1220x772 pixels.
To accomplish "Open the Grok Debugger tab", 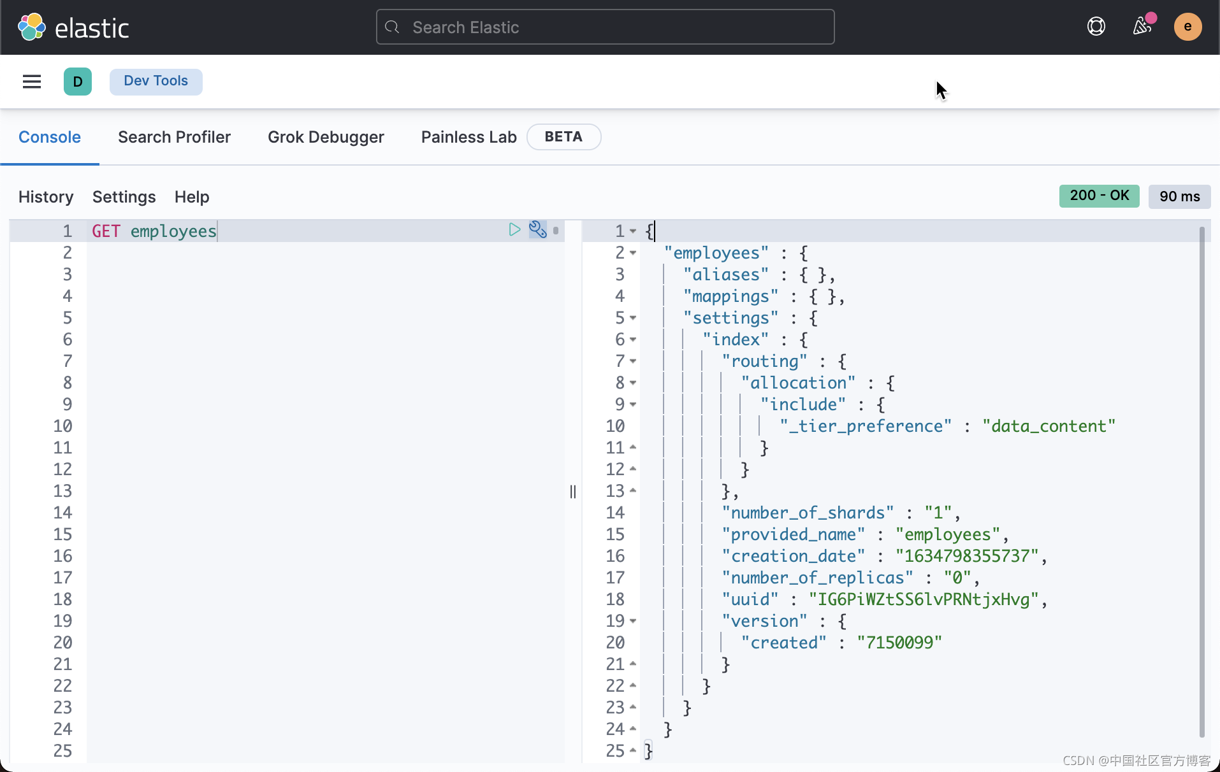I will (326, 137).
